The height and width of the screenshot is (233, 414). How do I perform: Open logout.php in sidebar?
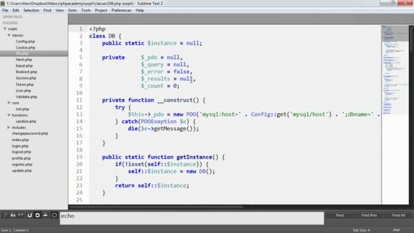pyautogui.click(x=21, y=152)
